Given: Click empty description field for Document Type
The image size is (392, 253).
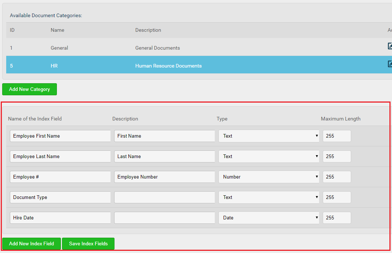Looking at the screenshot, I should coord(164,197).
